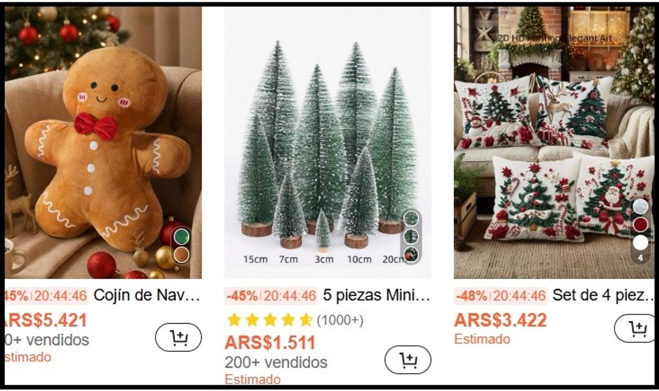The image size is (659, 391).
Task: Choose bottom variant thumbnail on mini trees
Action: pyautogui.click(x=412, y=254)
